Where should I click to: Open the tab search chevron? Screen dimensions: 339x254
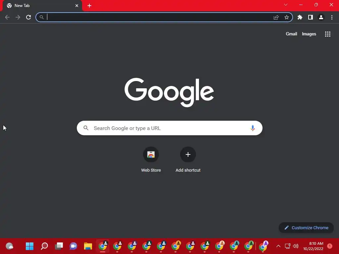286,5
